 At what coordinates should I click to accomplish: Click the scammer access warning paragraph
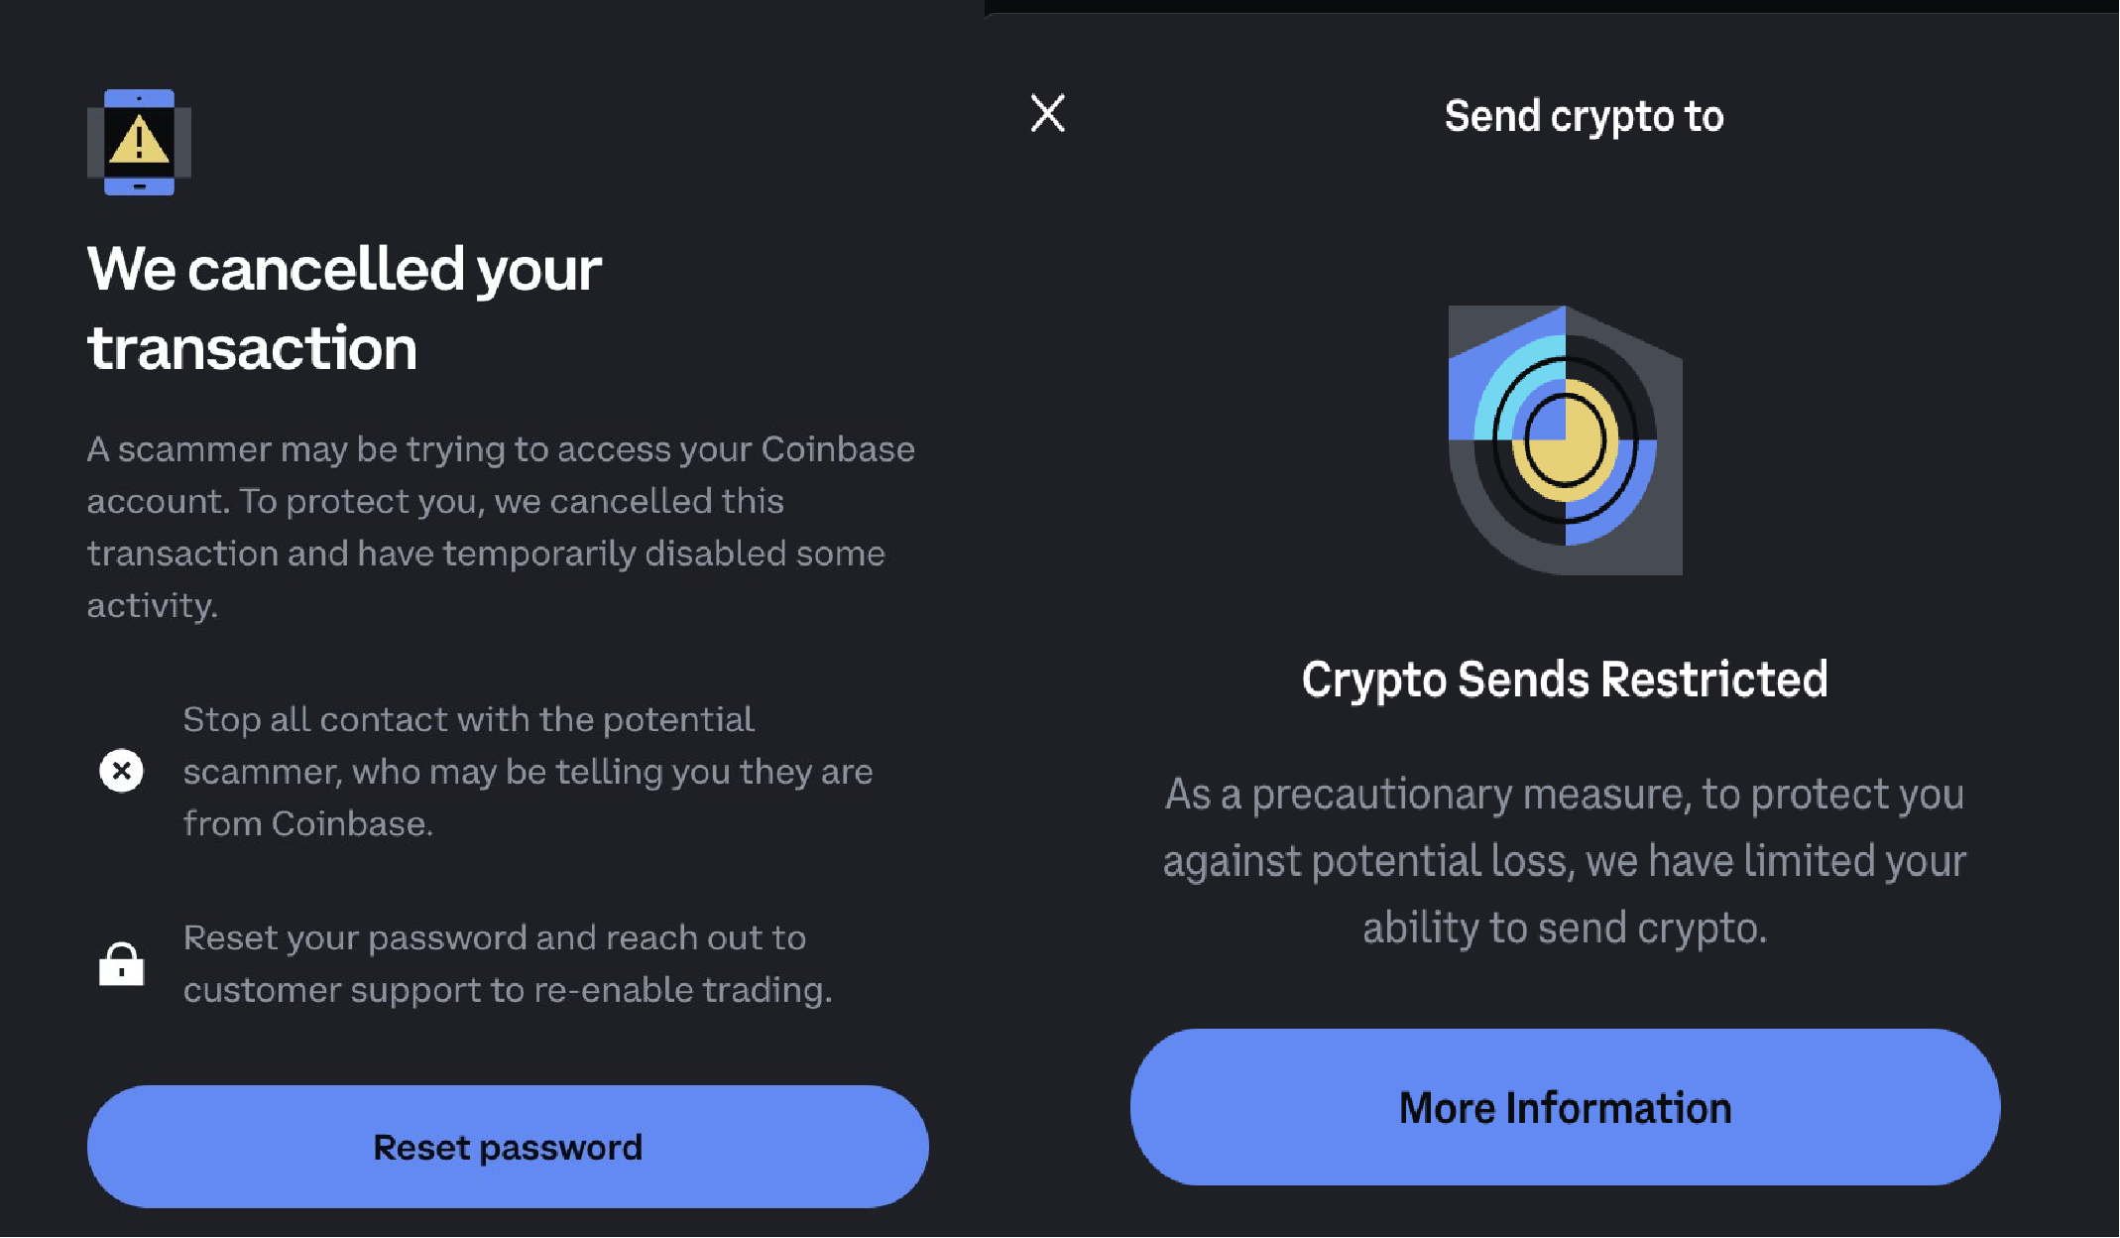click(x=501, y=527)
